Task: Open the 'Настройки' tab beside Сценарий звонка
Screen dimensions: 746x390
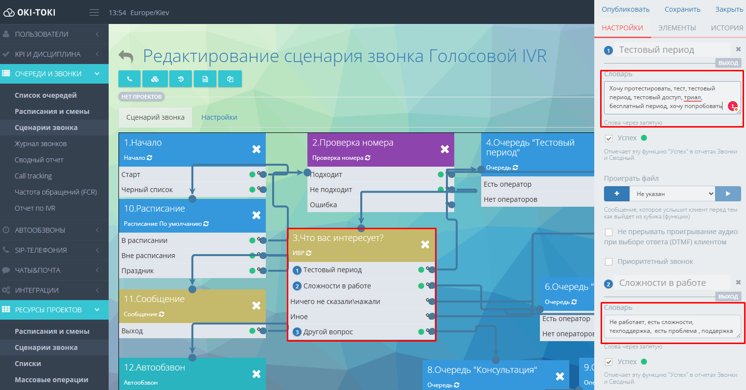Action: [219, 117]
